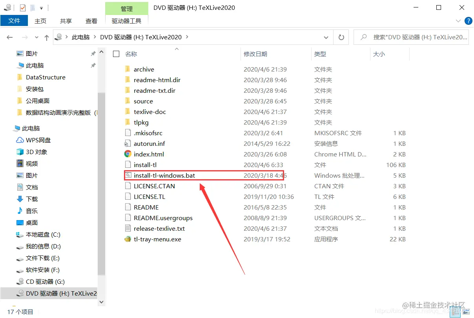
Task: Toggle the select all items checkbox
Action: 116,54
